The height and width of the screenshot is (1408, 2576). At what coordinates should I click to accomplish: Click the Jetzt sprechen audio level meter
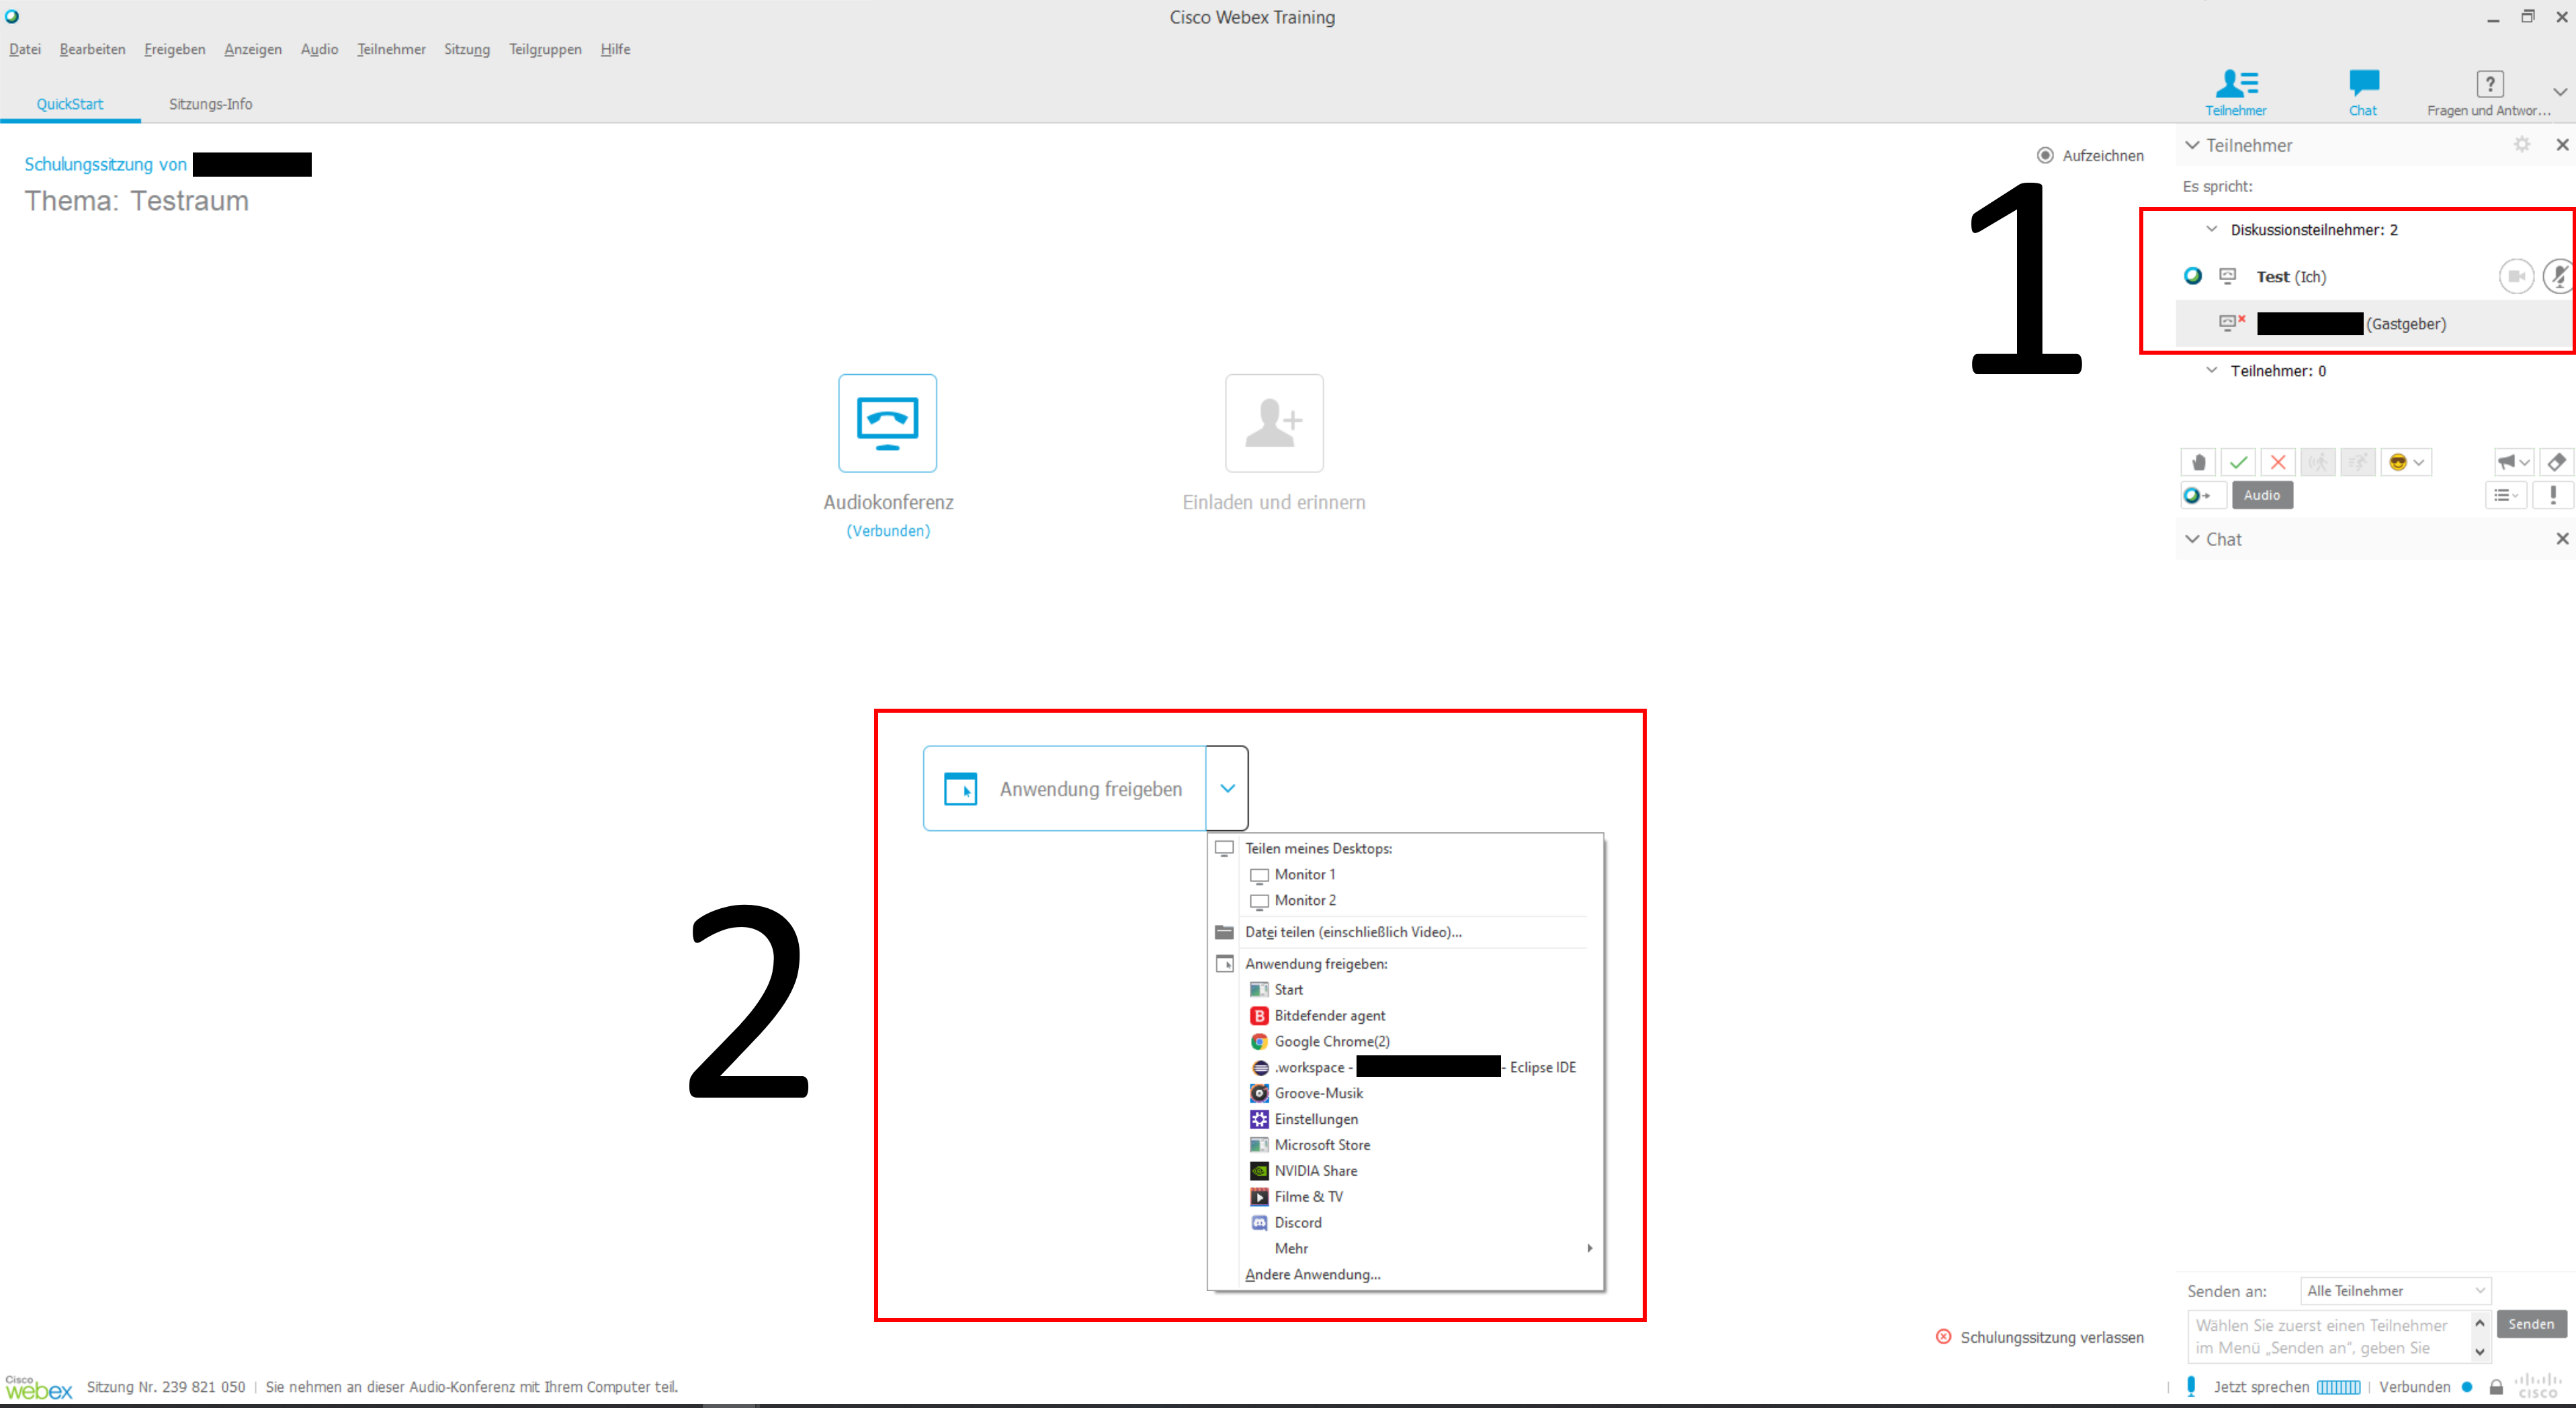coord(2338,1387)
